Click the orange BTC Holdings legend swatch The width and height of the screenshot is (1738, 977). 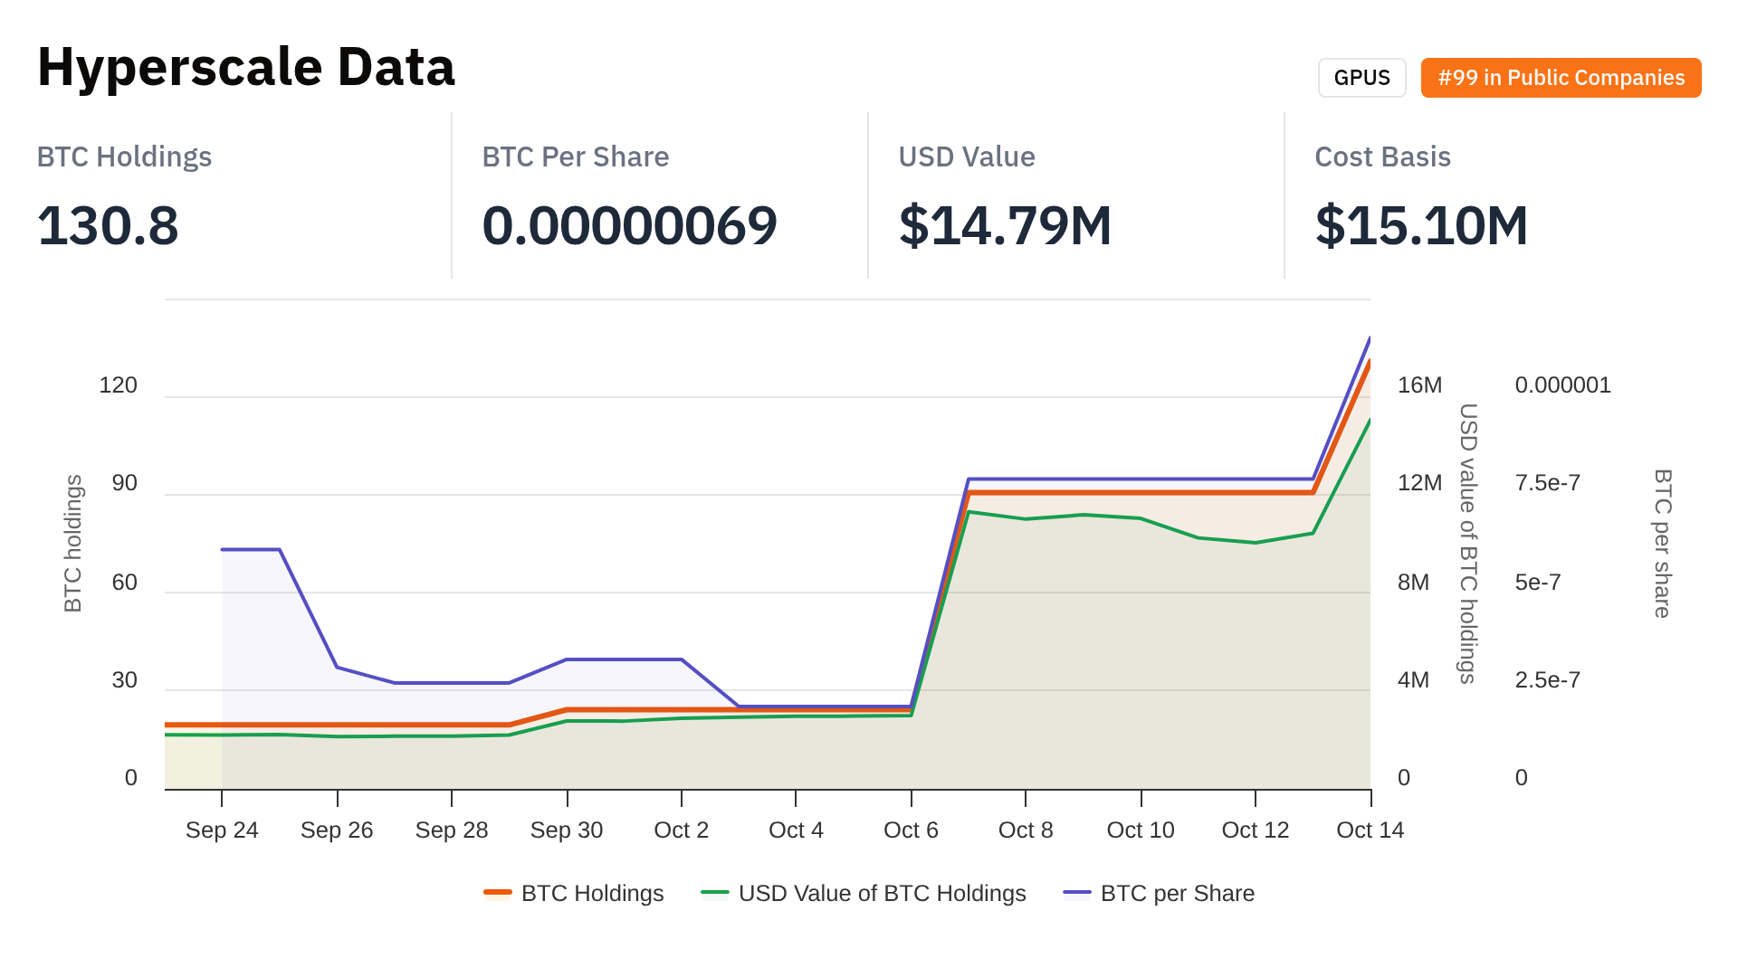tap(498, 893)
